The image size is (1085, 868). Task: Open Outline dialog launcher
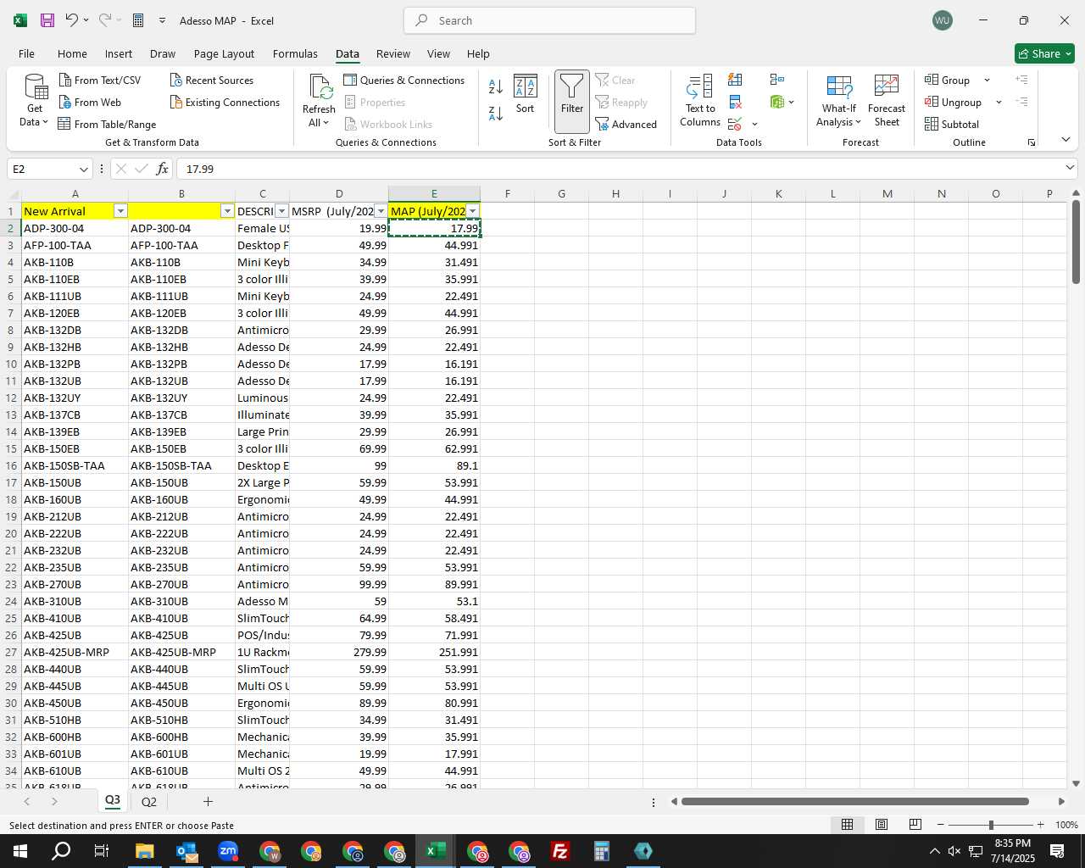pyautogui.click(x=1032, y=142)
